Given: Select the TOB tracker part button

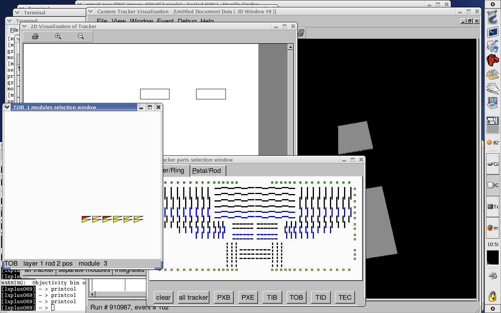Looking at the screenshot, I should point(296,297).
